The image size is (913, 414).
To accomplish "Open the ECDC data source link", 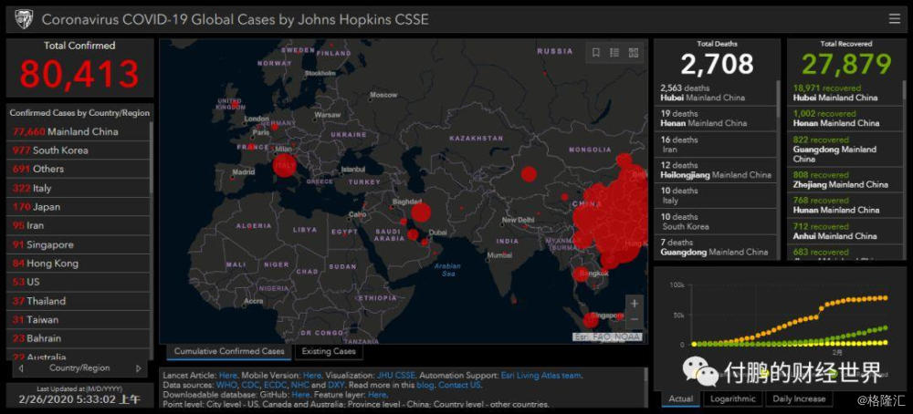I will click(x=275, y=385).
